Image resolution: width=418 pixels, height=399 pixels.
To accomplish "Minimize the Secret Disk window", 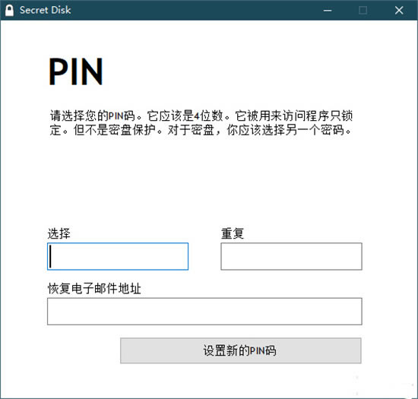I will click(x=328, y=11).
